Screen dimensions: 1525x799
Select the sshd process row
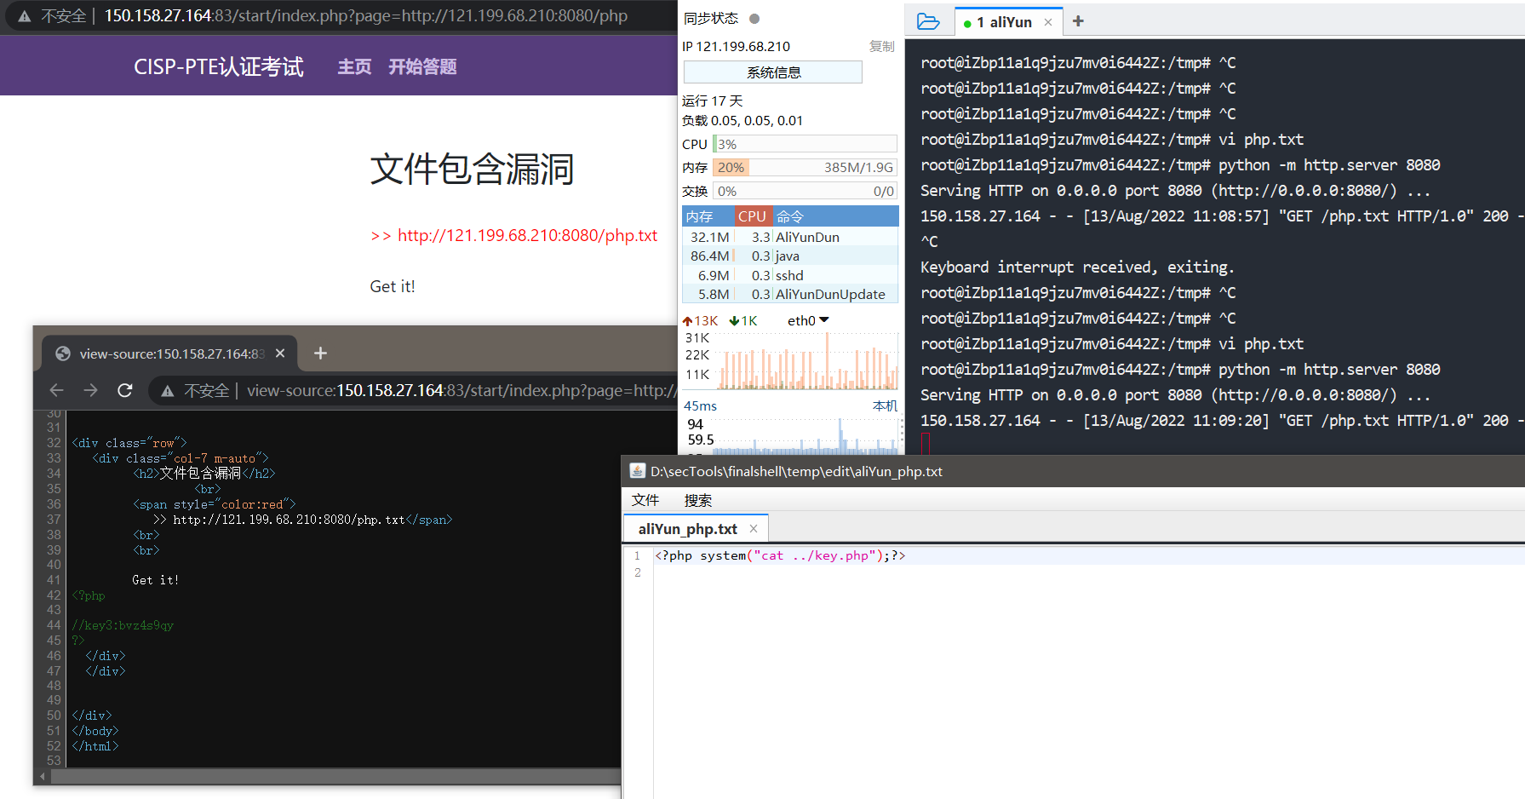pos(790,275)
